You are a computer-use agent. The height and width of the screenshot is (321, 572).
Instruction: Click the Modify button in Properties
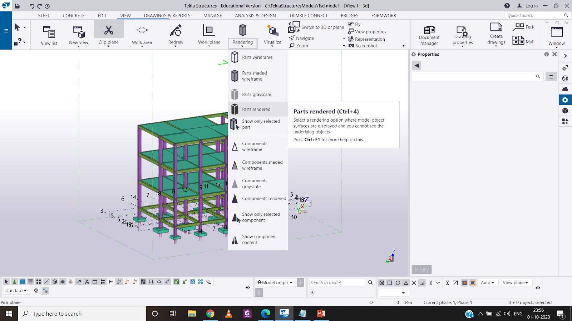pyautogui.click(x=422, y=270)
